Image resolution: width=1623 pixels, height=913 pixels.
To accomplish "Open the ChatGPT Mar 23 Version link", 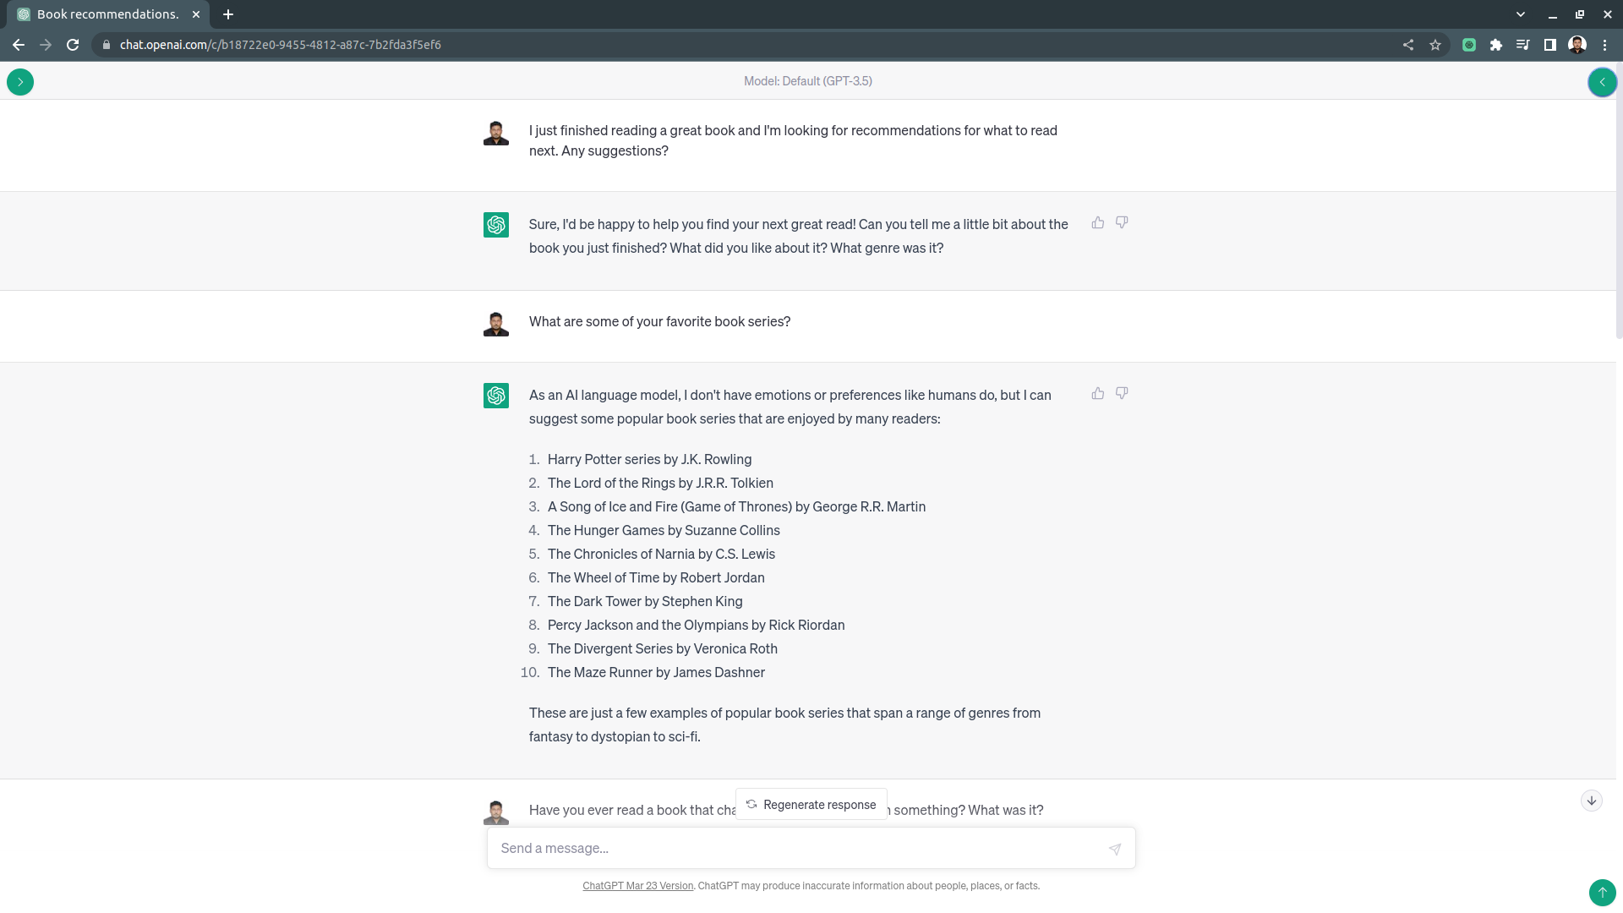I will tap(637, 886).
